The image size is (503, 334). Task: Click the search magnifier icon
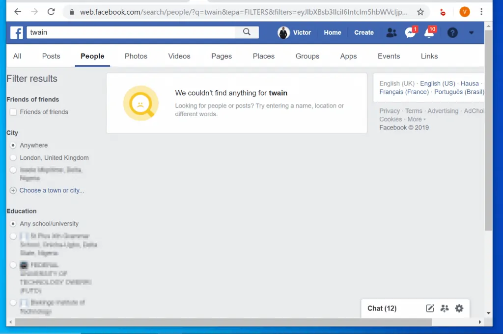point(247,31)
